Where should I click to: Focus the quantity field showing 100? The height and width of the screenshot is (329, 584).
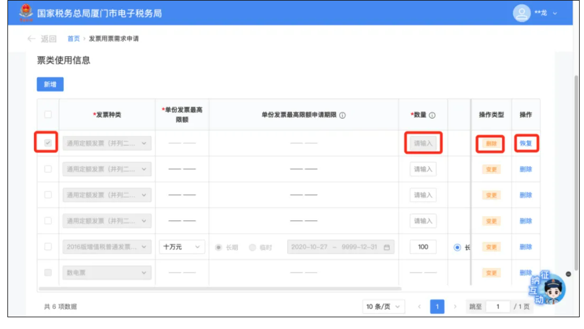coord(423,247)
